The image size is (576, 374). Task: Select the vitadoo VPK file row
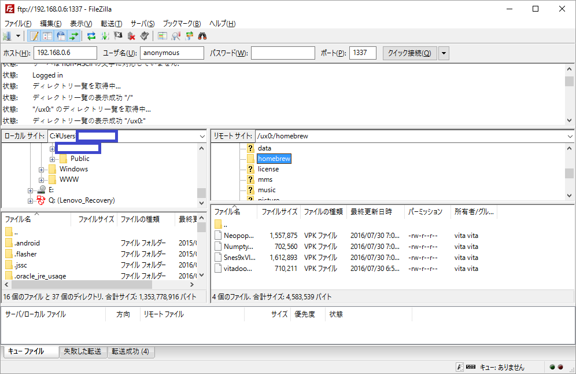pyautogui.click(x=355, y=269)
